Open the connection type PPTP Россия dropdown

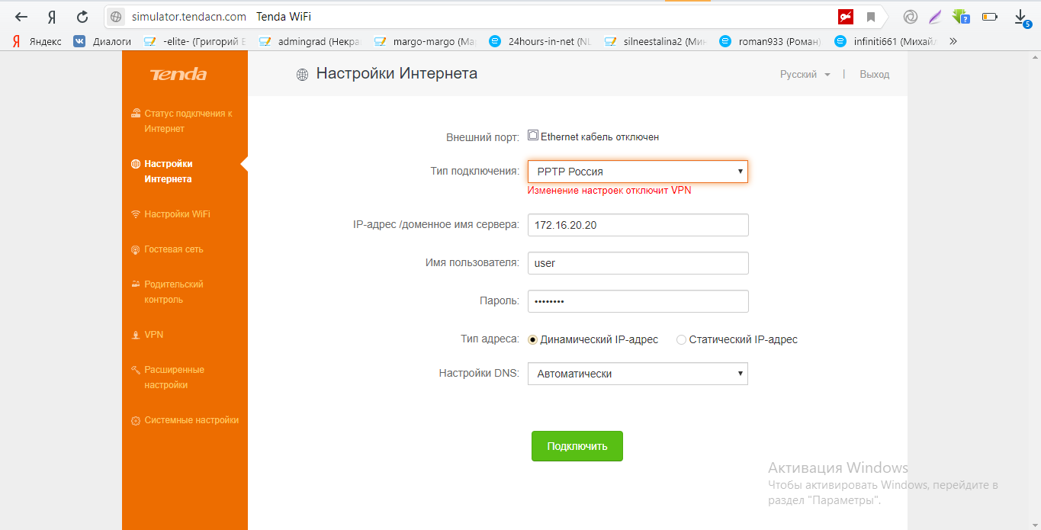[638, 172]
